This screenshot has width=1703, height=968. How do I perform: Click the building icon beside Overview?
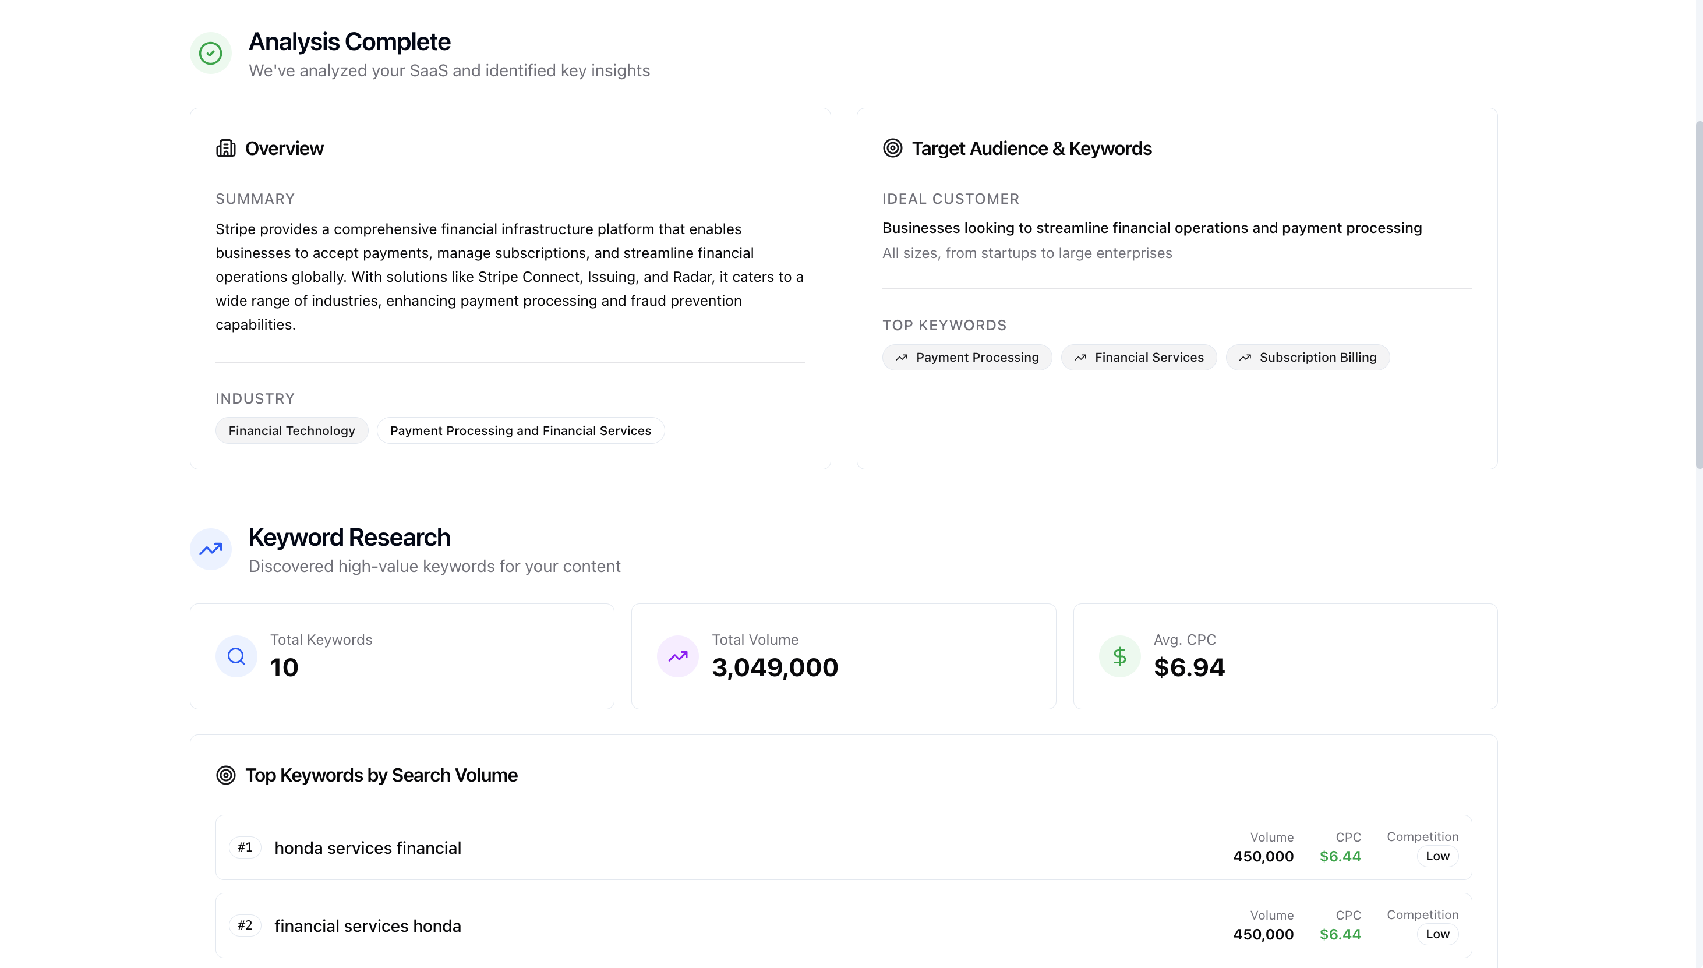[226, 149]
